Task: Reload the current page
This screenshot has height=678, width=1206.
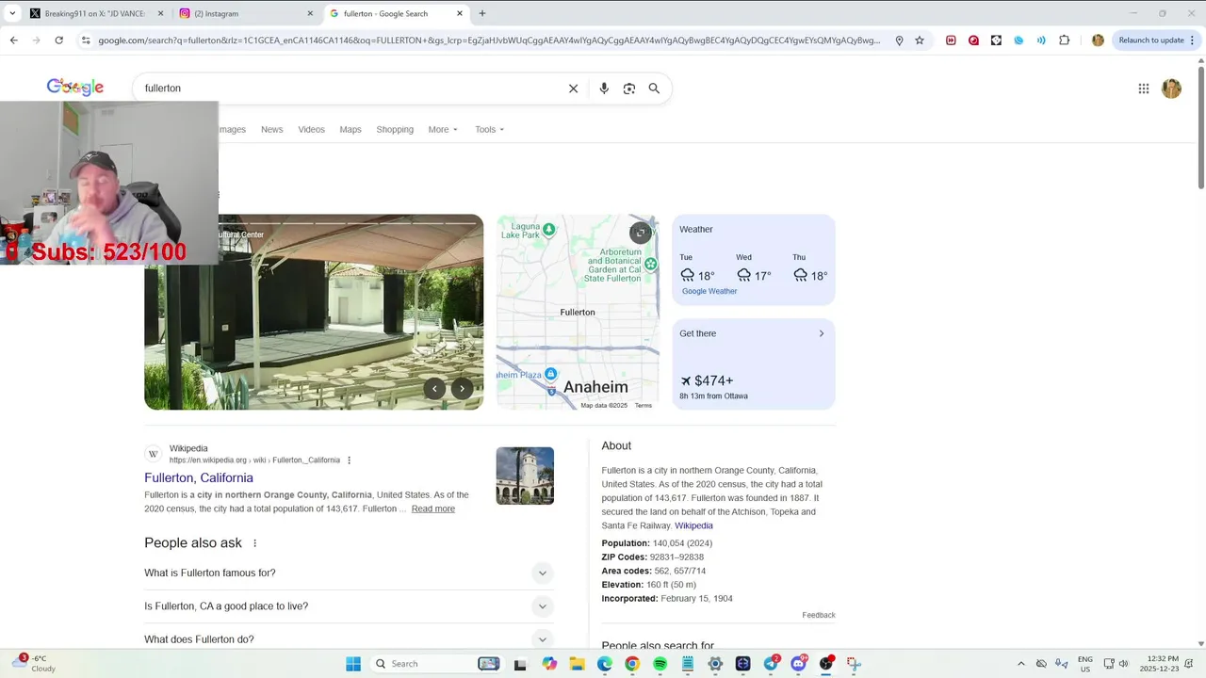Action: tap(58, 40)
